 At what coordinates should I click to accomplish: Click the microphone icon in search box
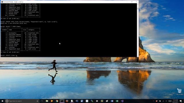pyautogui.click(x=37, y=101)
